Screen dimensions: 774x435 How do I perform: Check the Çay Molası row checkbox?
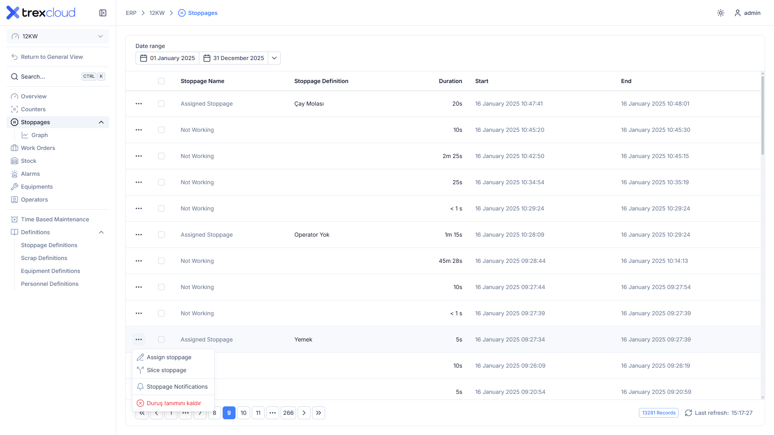pyautogui.click(x=161, y=104)
